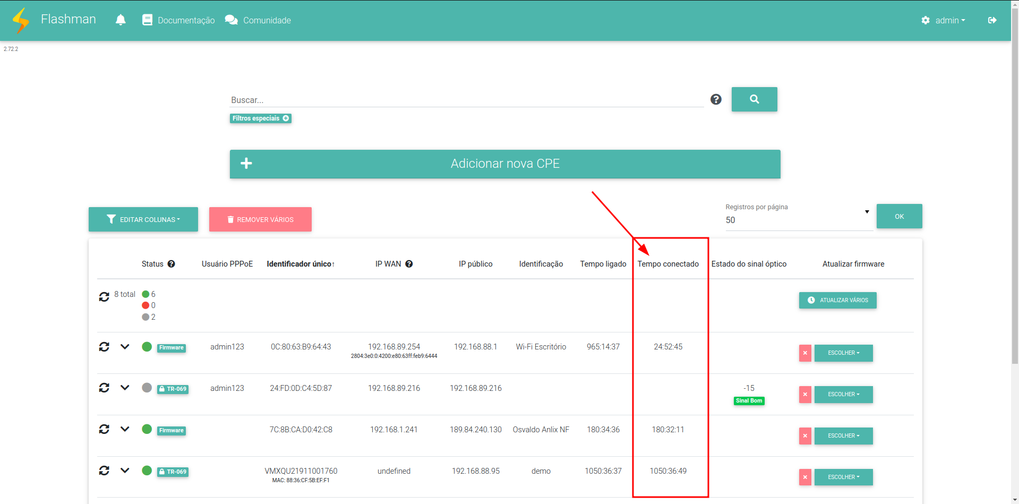Click public IP 189.84.240.130
The image size is (1019, 504).
pos(476,430)
